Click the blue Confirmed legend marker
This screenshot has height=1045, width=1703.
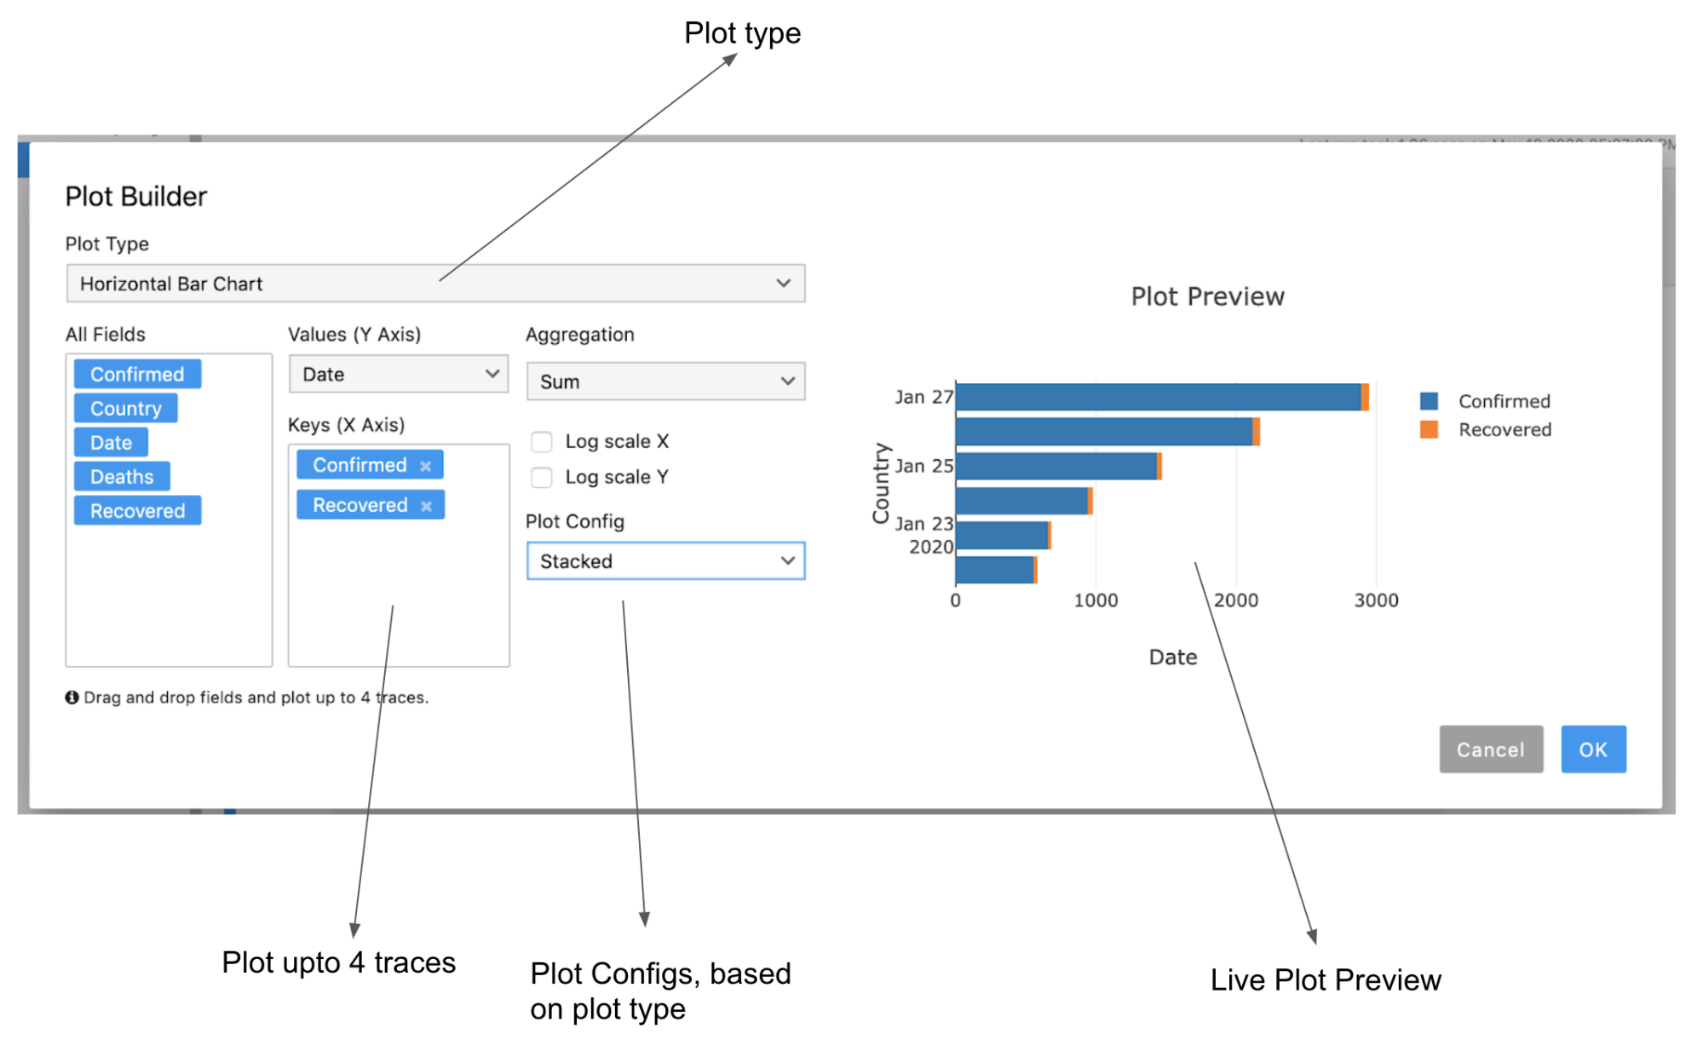[1429, 401]
